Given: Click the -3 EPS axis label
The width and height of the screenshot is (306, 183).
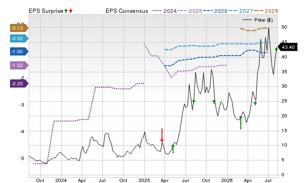Looking at the screenshot, I should tap(22, 105).
